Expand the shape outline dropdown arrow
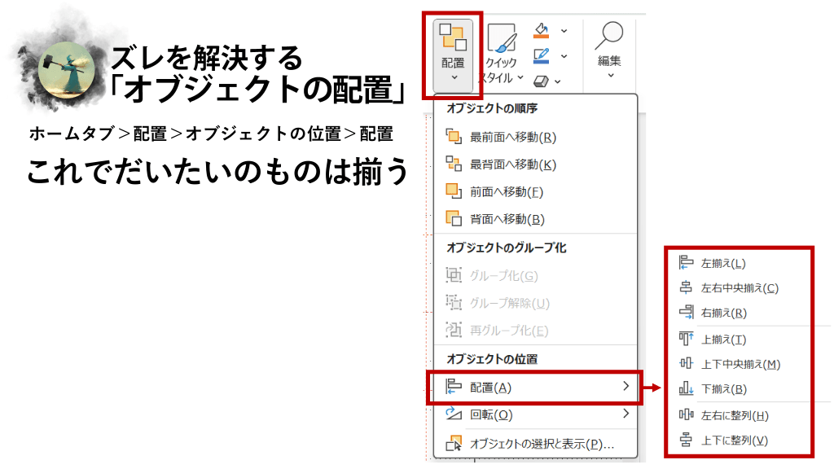Image resolution: width=834 pixels, height=469 pixels. (564, 57)
